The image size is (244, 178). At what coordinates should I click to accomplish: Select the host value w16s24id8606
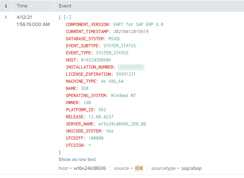90,168
